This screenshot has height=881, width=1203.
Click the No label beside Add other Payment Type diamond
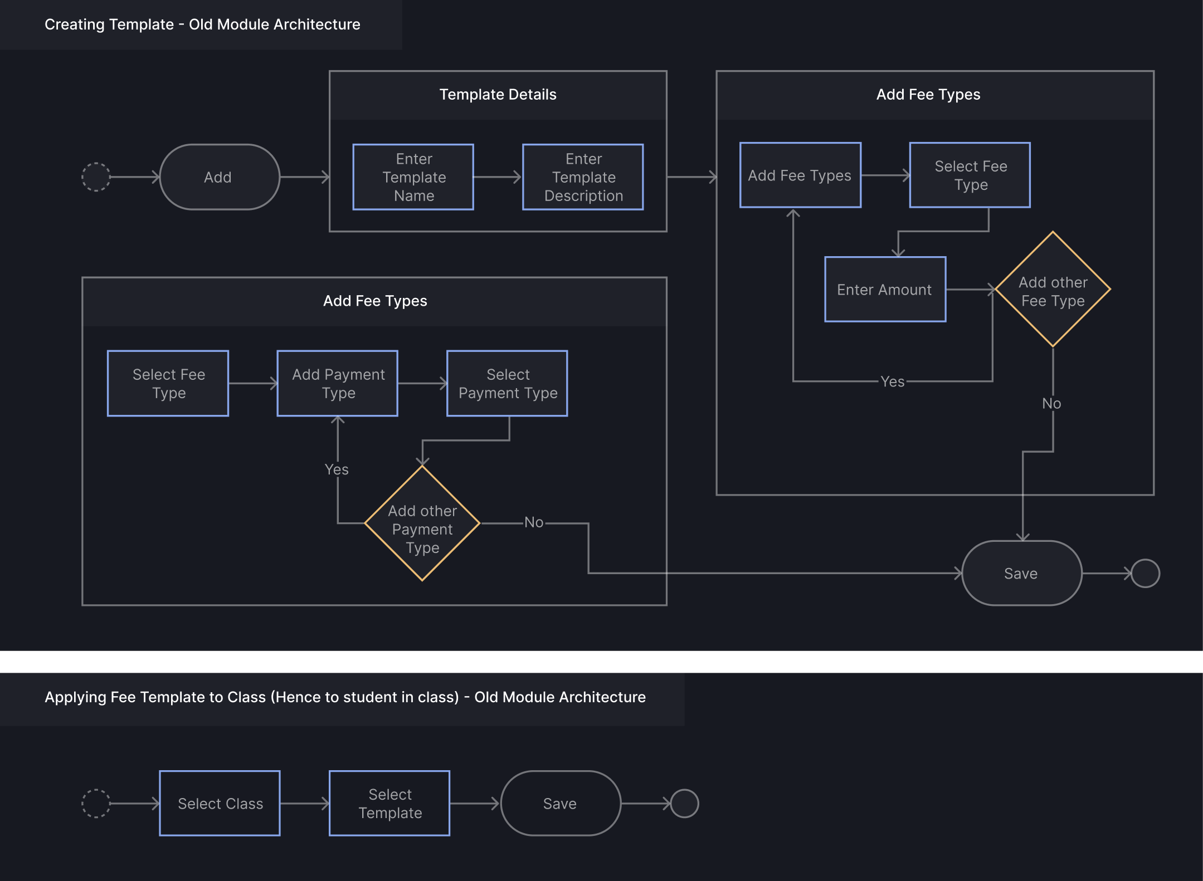coord(534,522)
